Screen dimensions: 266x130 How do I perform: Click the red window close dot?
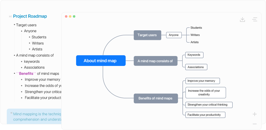pos(66,16)
